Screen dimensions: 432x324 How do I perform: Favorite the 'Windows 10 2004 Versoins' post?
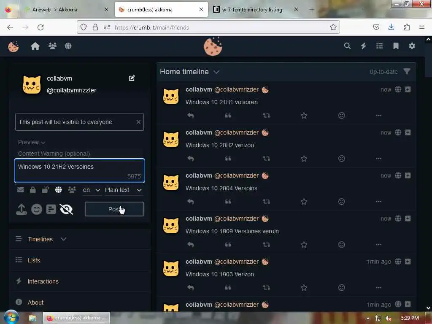click(x=304, y=201)
